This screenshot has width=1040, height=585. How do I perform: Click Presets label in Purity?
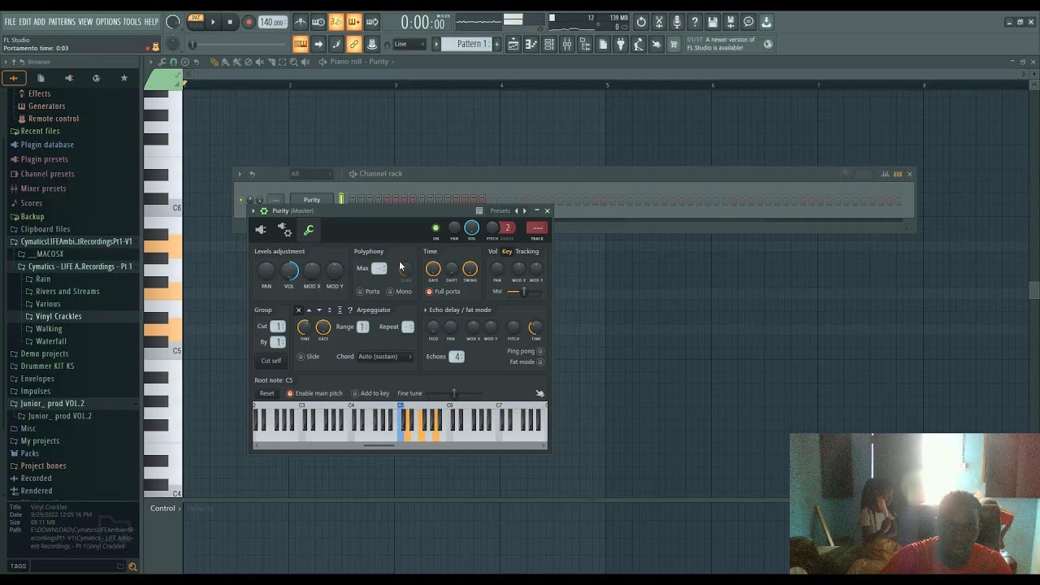(500, 210)
